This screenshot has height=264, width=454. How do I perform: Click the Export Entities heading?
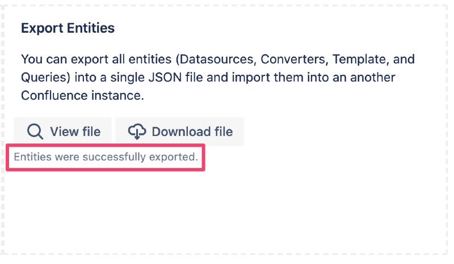(x=68, y=28)
